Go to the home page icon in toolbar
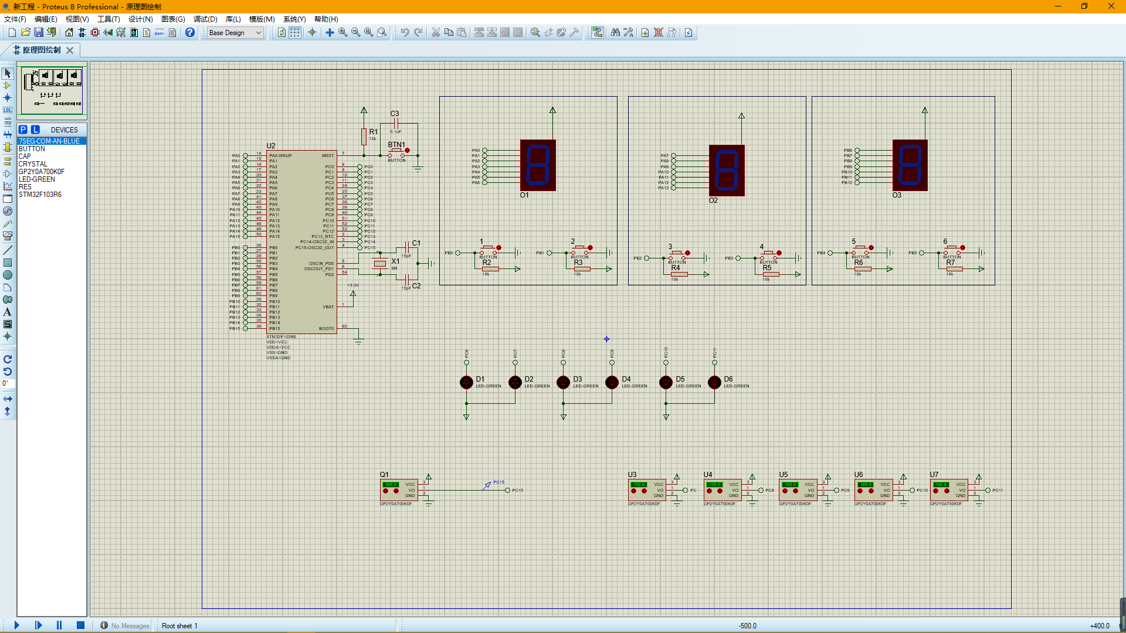 pos(69,33)
